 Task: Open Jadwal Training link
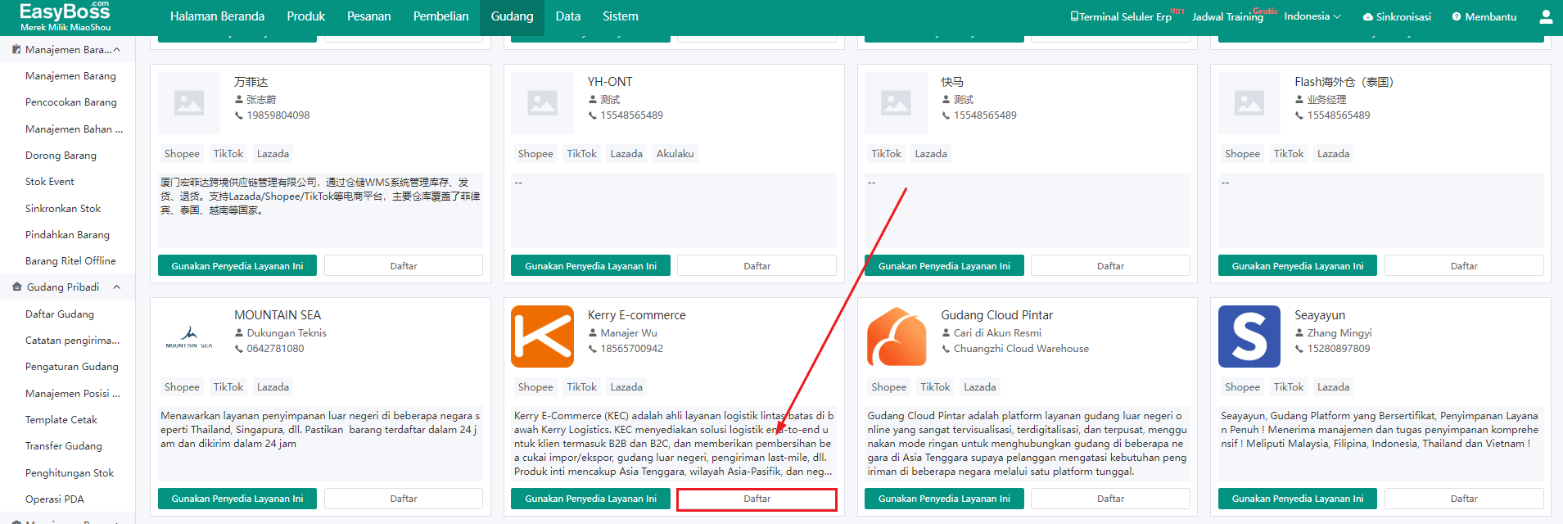point(1226,17)
